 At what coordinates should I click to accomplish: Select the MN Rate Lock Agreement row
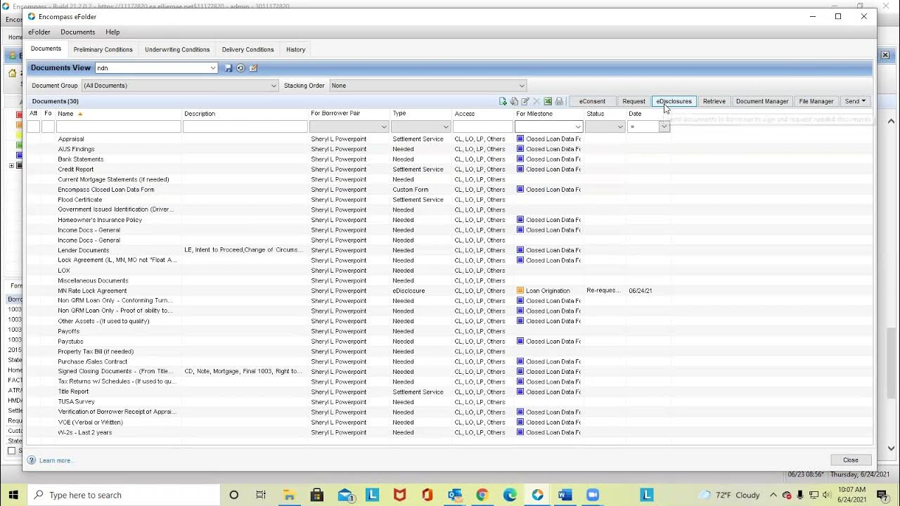[450, 291]
